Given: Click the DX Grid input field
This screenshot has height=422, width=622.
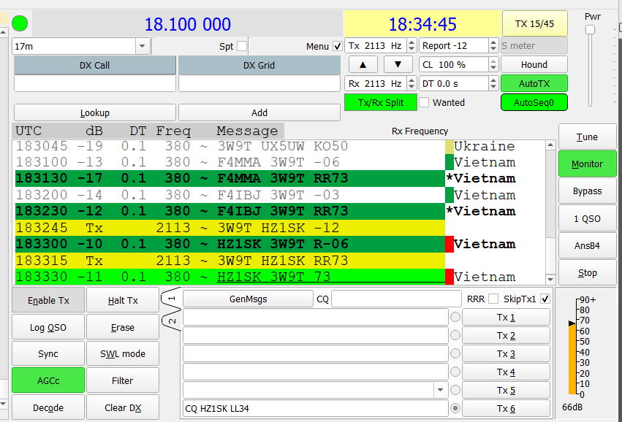Looking at the screenshot, I should click(x=259, y=84).
